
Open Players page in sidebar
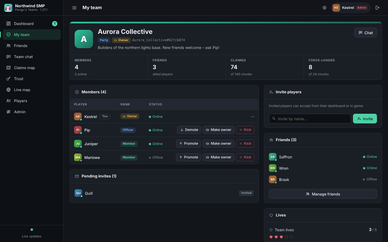point(32,101)
